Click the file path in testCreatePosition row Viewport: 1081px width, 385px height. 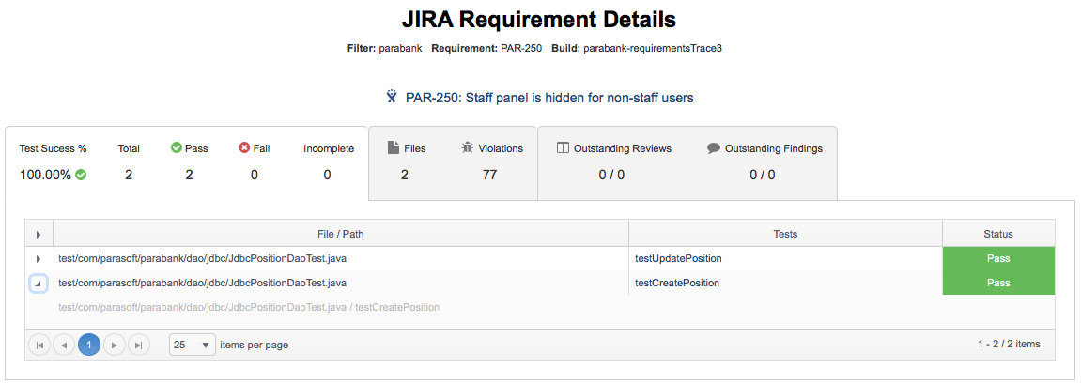(202, 283)
